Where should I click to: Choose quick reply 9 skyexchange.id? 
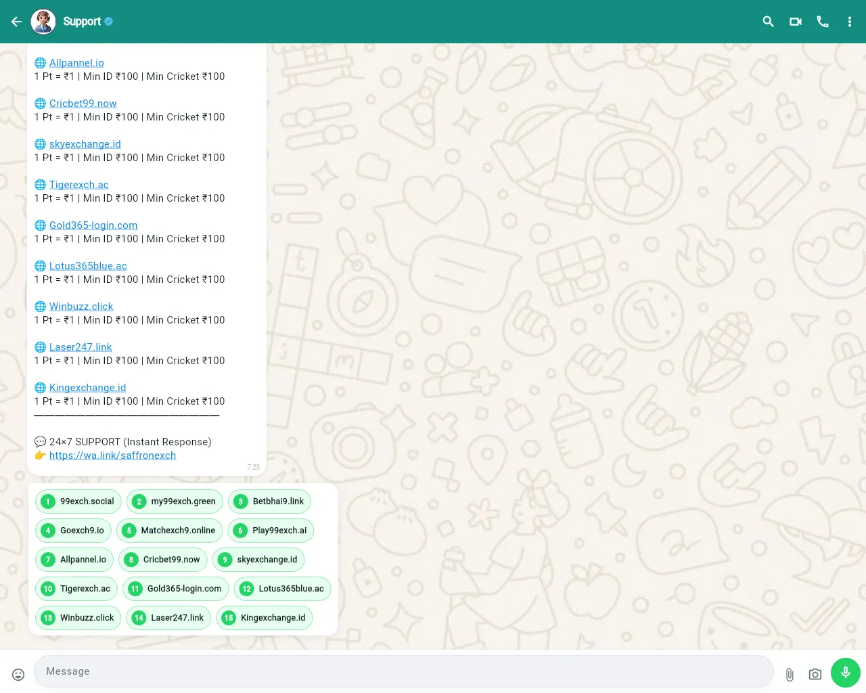[258, 560]
